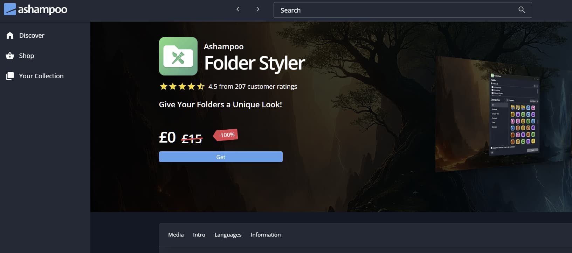Open Your Collection via its sidebar icon
Image resolution: width=572 pixels, height=253 pixels.
coord(10,76)
